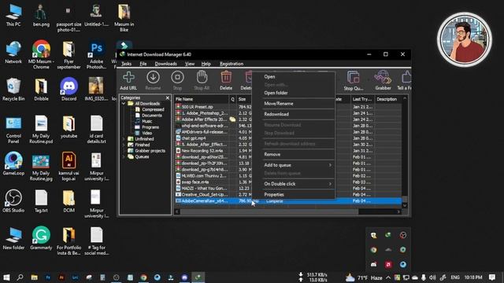Click the IDM taskbar icon
This screenshot has height=283, width=504.
point(198,277)
